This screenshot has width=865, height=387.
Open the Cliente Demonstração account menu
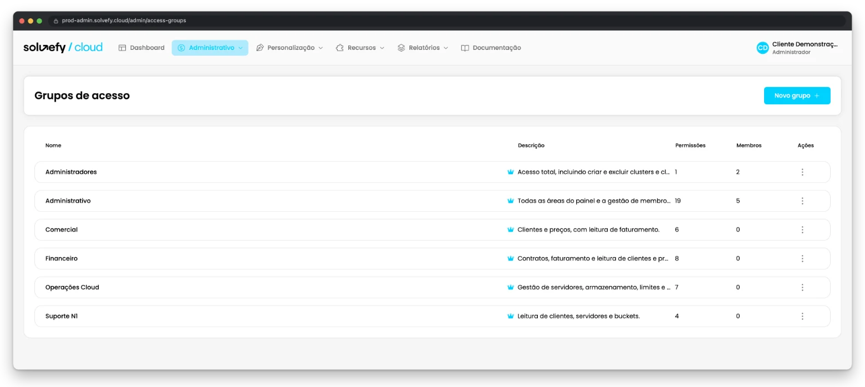(x=798, y=48)
